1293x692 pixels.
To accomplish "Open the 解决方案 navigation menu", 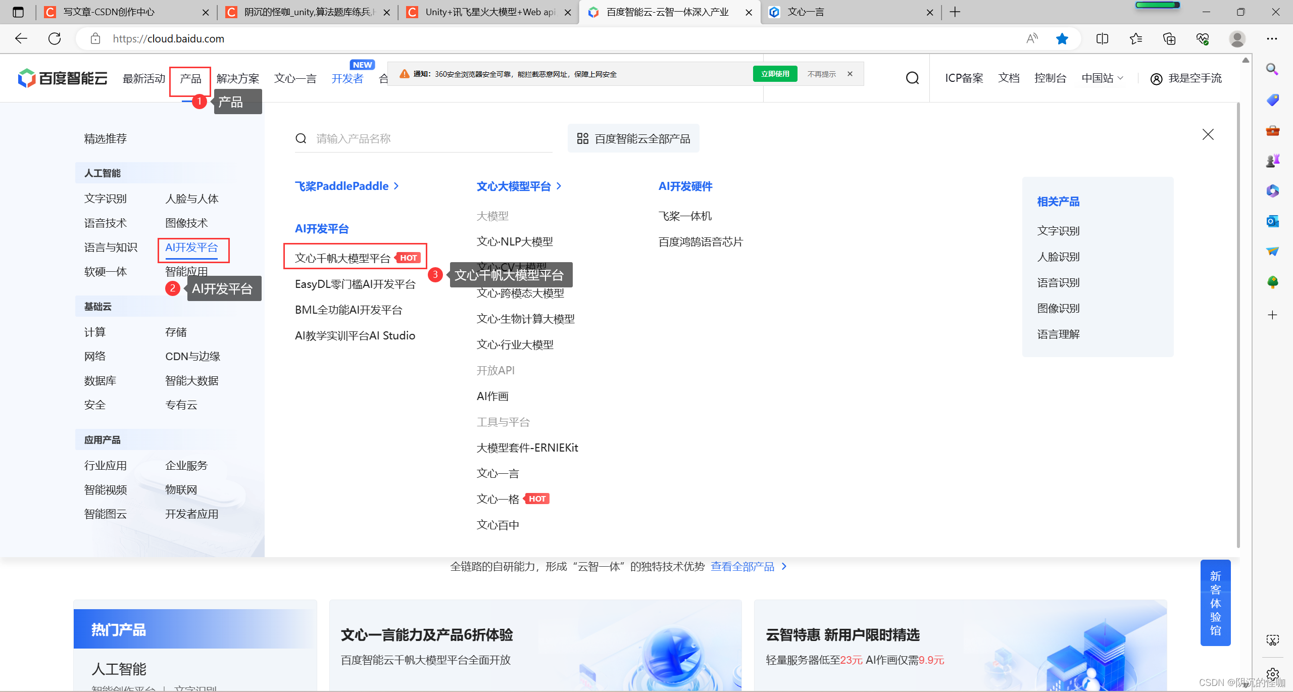I will pyautogui.click(x=237, y=79).
